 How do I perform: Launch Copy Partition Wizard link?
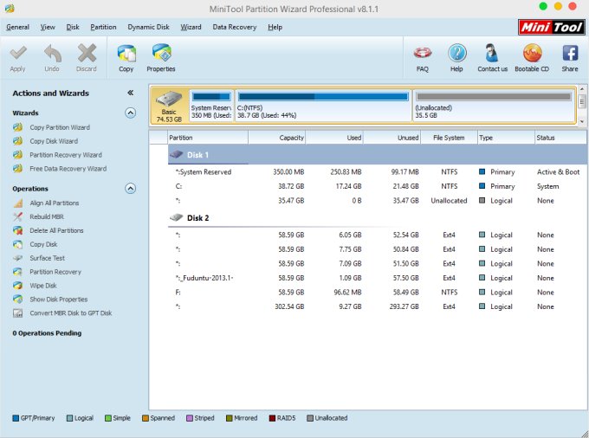[x=60, y=127]
